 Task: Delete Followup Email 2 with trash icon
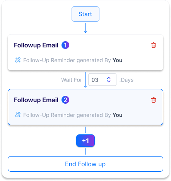[x=154, y=100]
